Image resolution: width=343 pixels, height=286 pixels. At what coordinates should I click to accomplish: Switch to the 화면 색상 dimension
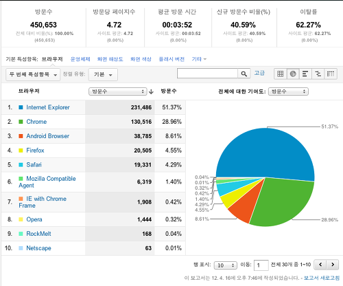(x=141, y=59)
